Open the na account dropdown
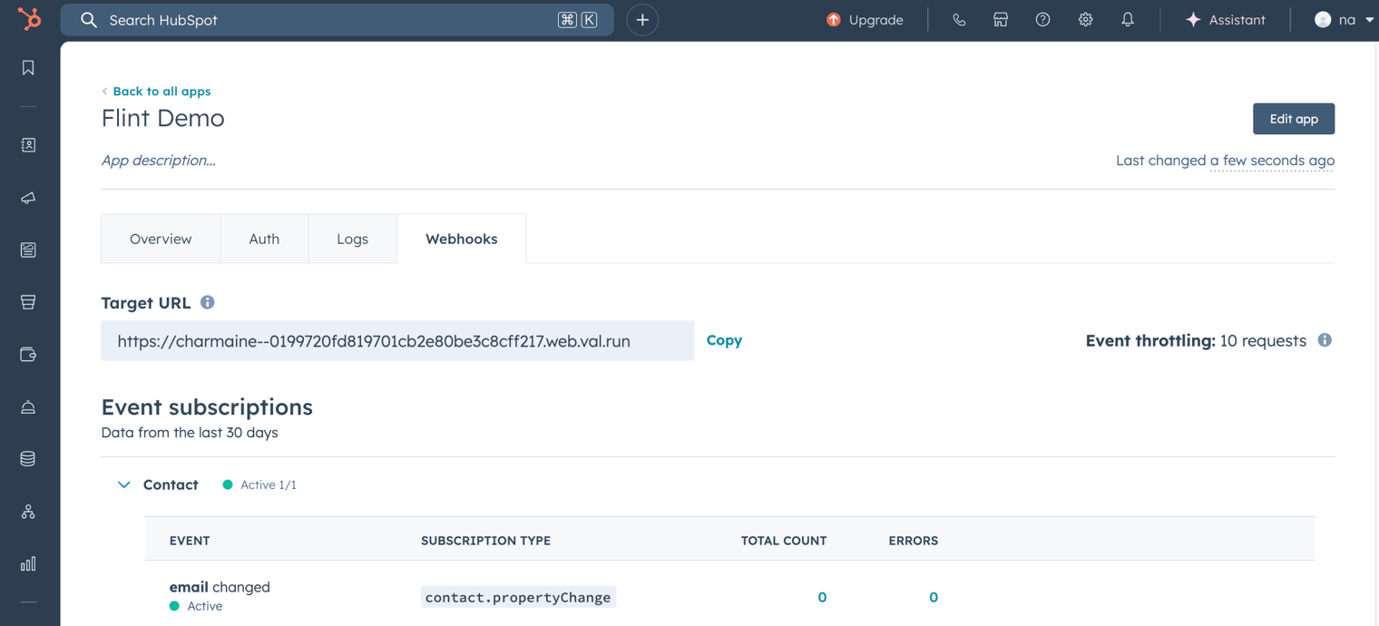The image size is (1379, 626). click(1345, 20)
